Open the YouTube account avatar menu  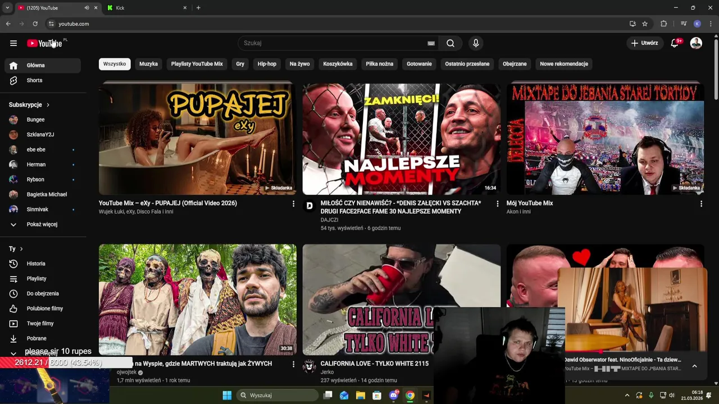[x=696, y=43]
